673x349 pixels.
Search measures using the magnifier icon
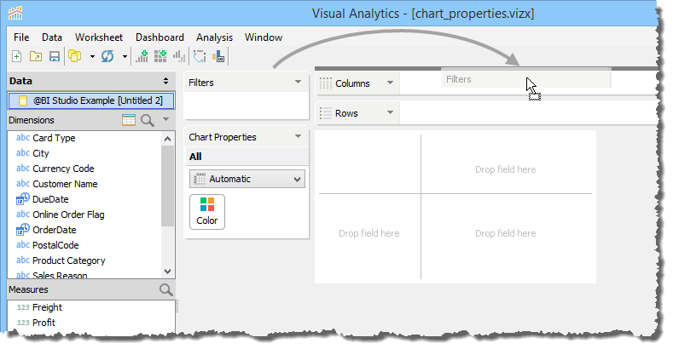(165, 290)
